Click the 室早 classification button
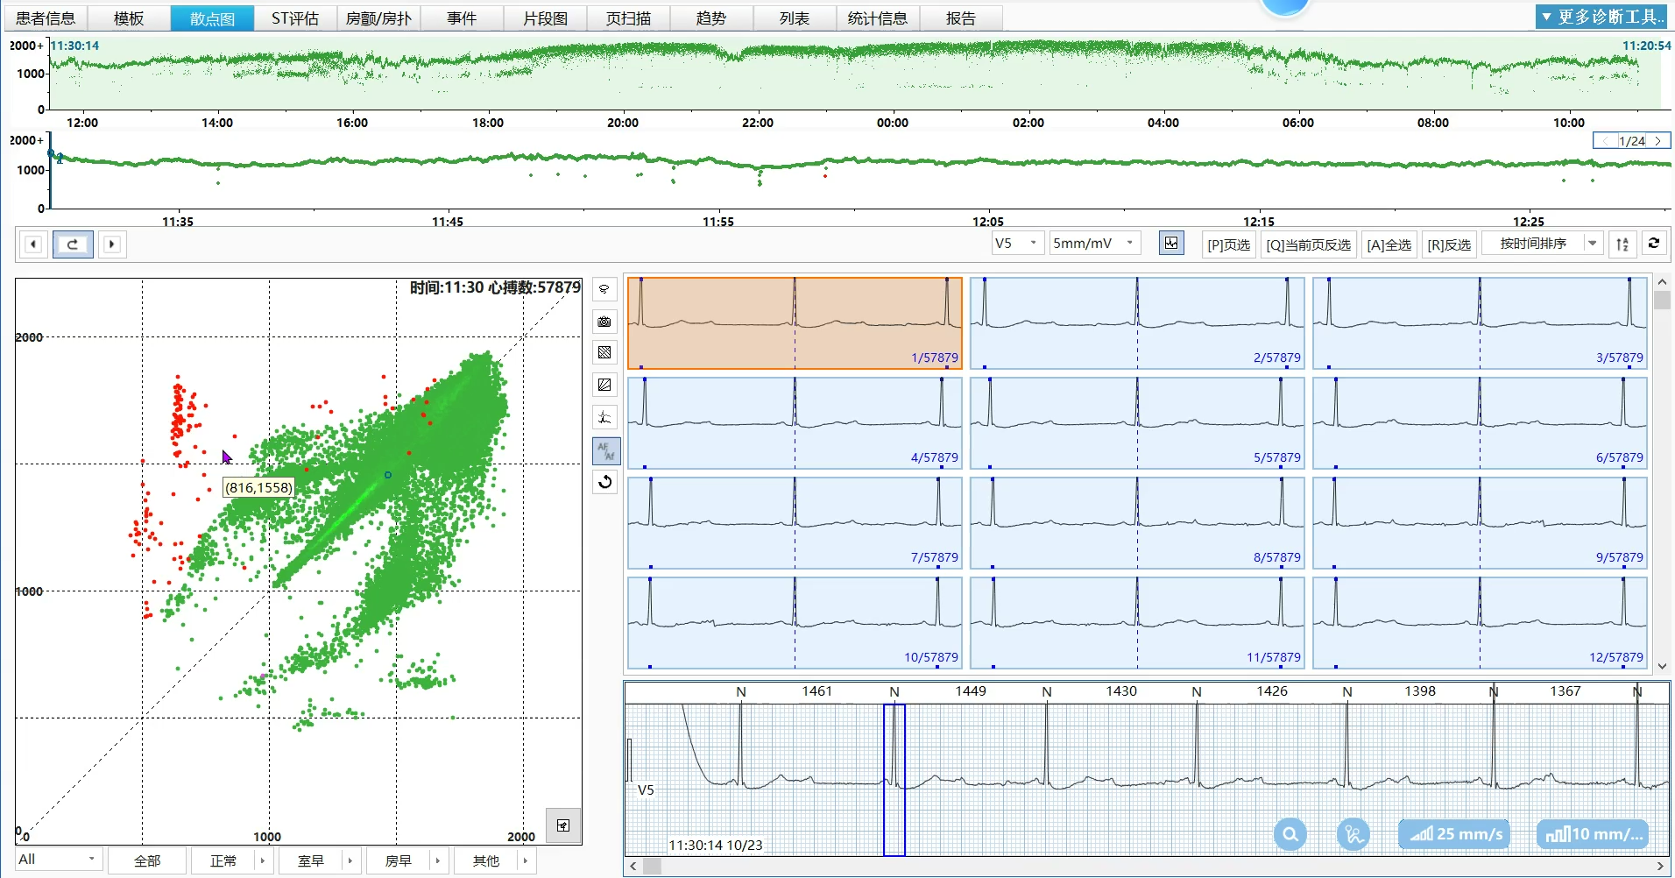The height and width of the screenshot is (878, 1675). [x=311, y=861]
